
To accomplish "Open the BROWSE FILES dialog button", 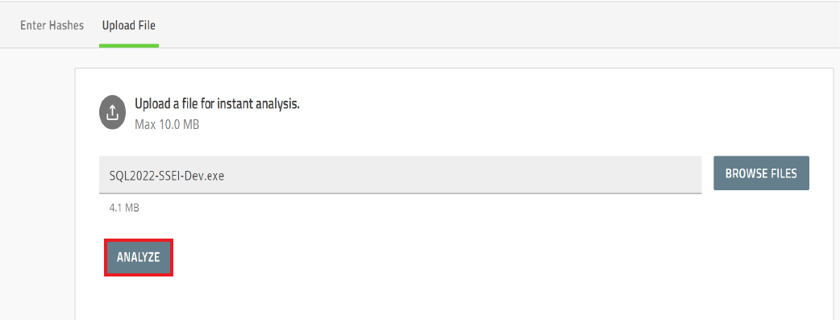I will click(x=761, y=173).
